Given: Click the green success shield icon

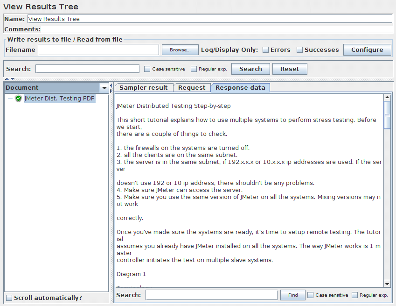Looking at the screenshot, I should click(x=18, y=99).
